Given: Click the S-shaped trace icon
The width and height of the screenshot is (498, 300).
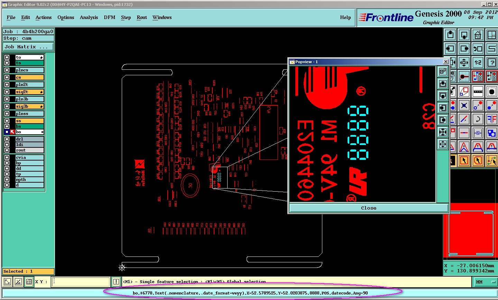Looking at the screenshot, I should [x=492, y=49].
